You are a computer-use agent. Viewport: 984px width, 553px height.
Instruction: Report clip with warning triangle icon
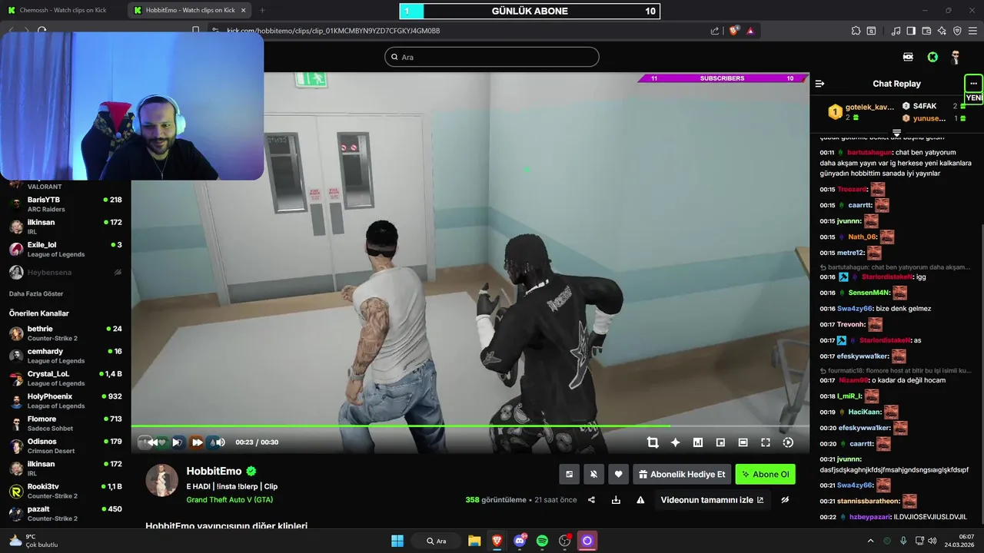pos(640,500)
